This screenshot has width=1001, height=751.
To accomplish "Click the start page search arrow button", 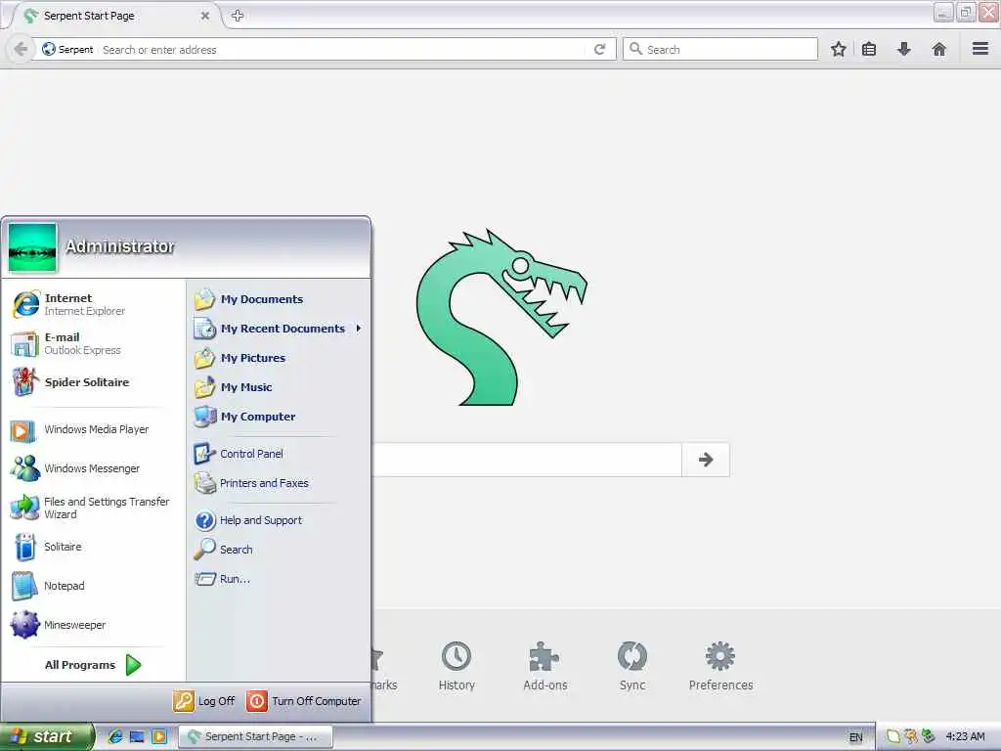I will (x=706, y=460).
